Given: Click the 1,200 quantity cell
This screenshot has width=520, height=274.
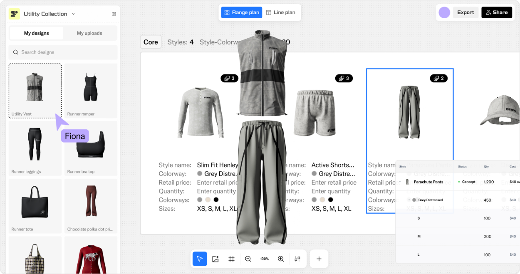Looking at the screenshot, I should pyautogui.click(x=489, y=182).
